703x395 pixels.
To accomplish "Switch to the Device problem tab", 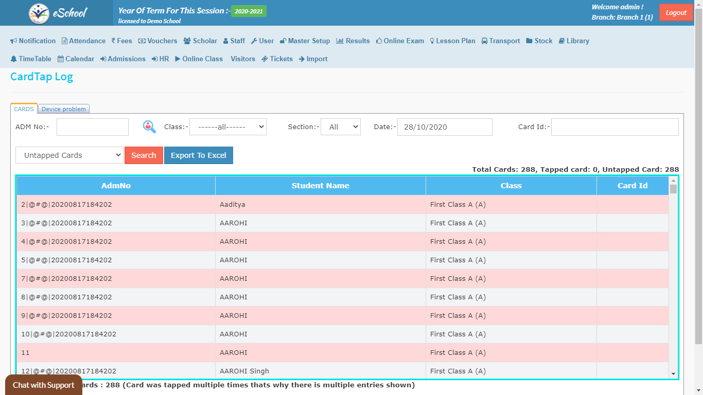I will pos(64,109).
